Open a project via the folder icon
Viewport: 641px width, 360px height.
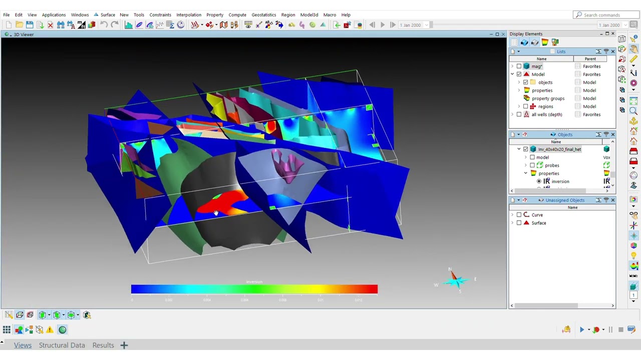(19, 25)
